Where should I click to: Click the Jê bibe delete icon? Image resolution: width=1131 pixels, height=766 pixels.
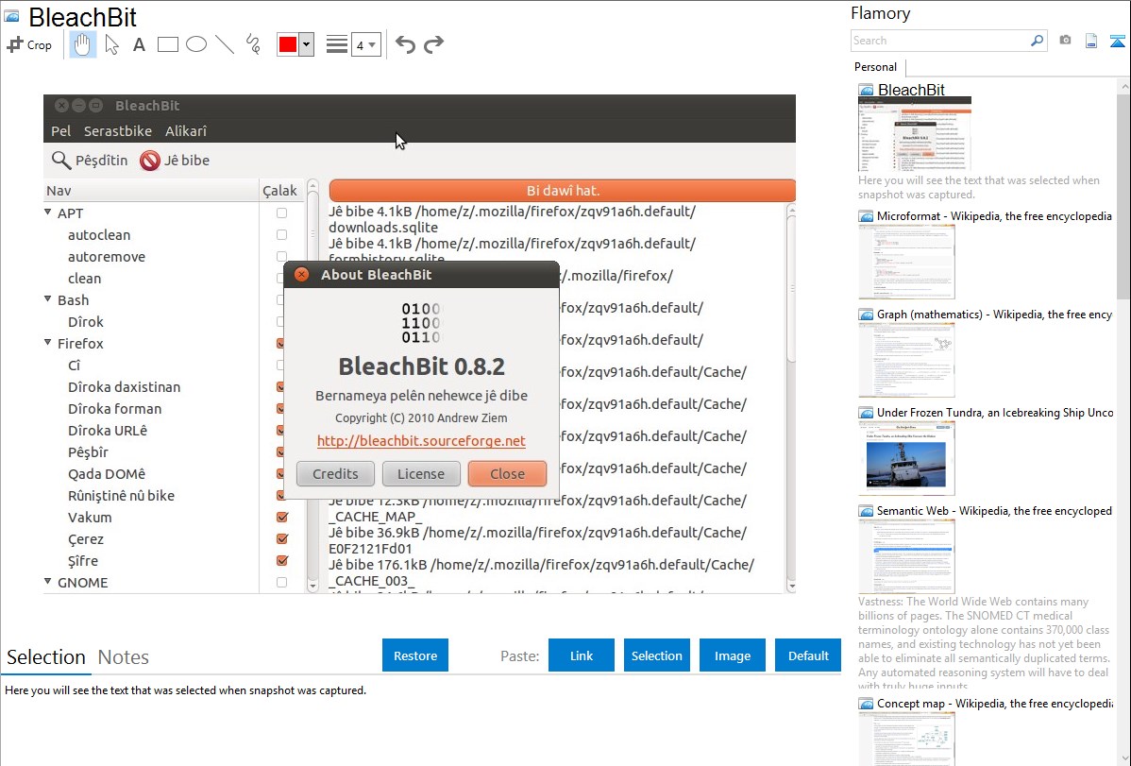(x=149, y=161)
